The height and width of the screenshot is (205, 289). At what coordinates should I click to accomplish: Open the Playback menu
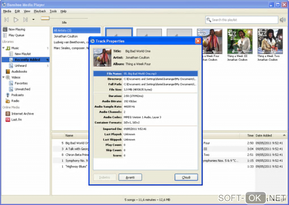point(40,11)
